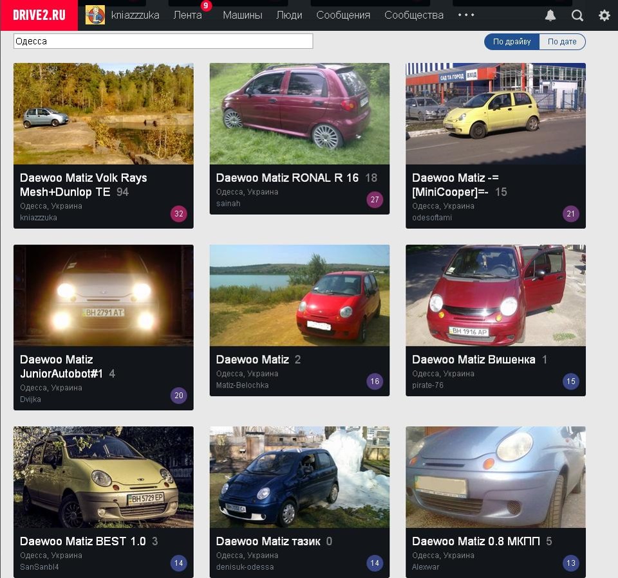The width and height of the screenshot is (618, 578).
Task: Open the «Лента» feed tab
Action: click(x=187, y=15)
